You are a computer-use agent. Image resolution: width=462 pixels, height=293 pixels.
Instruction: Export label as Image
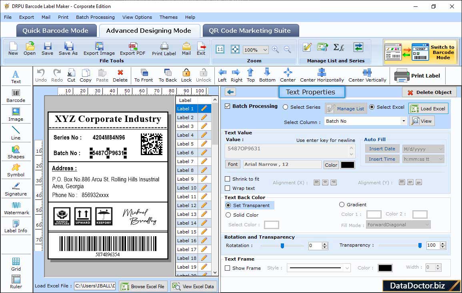coord(99,49)
